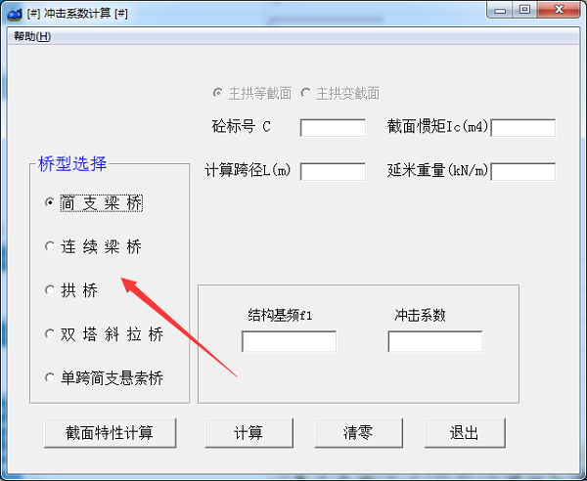This screenshot has width=587, height=481.
Task: Click the app icon in title bar
Action: pos(15,15)
